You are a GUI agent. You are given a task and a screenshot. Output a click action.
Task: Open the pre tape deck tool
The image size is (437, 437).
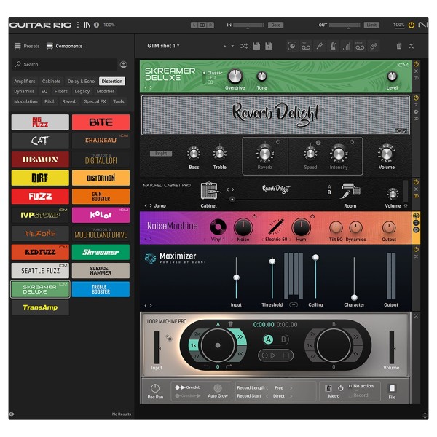306,46
